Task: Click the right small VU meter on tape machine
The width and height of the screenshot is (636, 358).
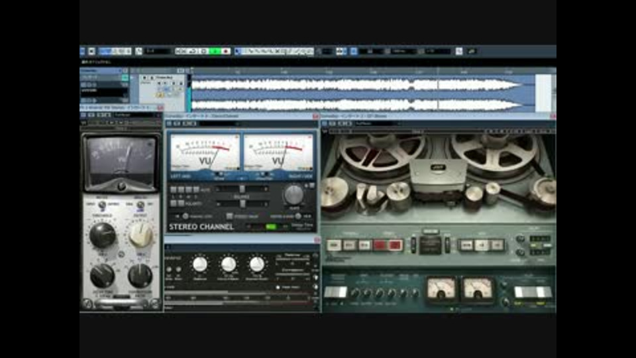Action: pos(478,288)
